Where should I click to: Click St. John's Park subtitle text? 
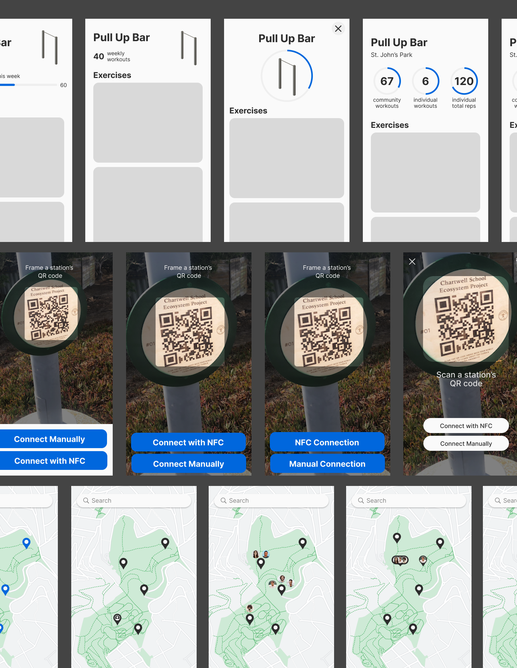[391, 55]
